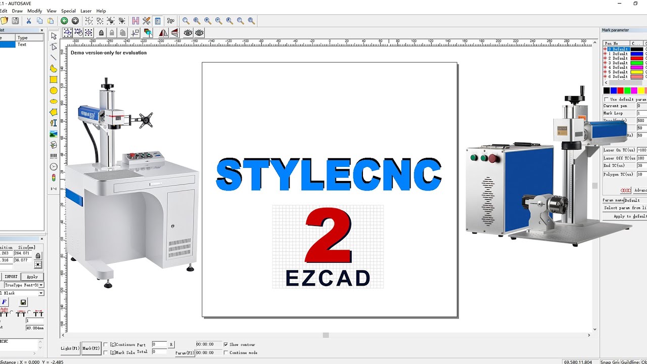Click the Light(F1) button
The image size is (647, 364).
click(x=70, y=348)
